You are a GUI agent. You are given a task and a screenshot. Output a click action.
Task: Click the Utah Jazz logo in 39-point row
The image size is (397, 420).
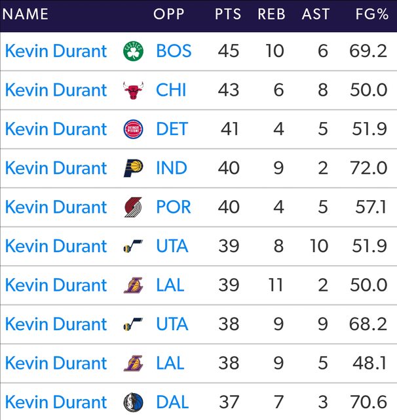(133, 247)
